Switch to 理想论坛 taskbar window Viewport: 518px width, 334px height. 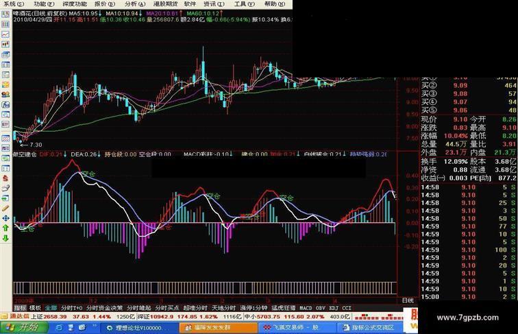pos(138,328)
